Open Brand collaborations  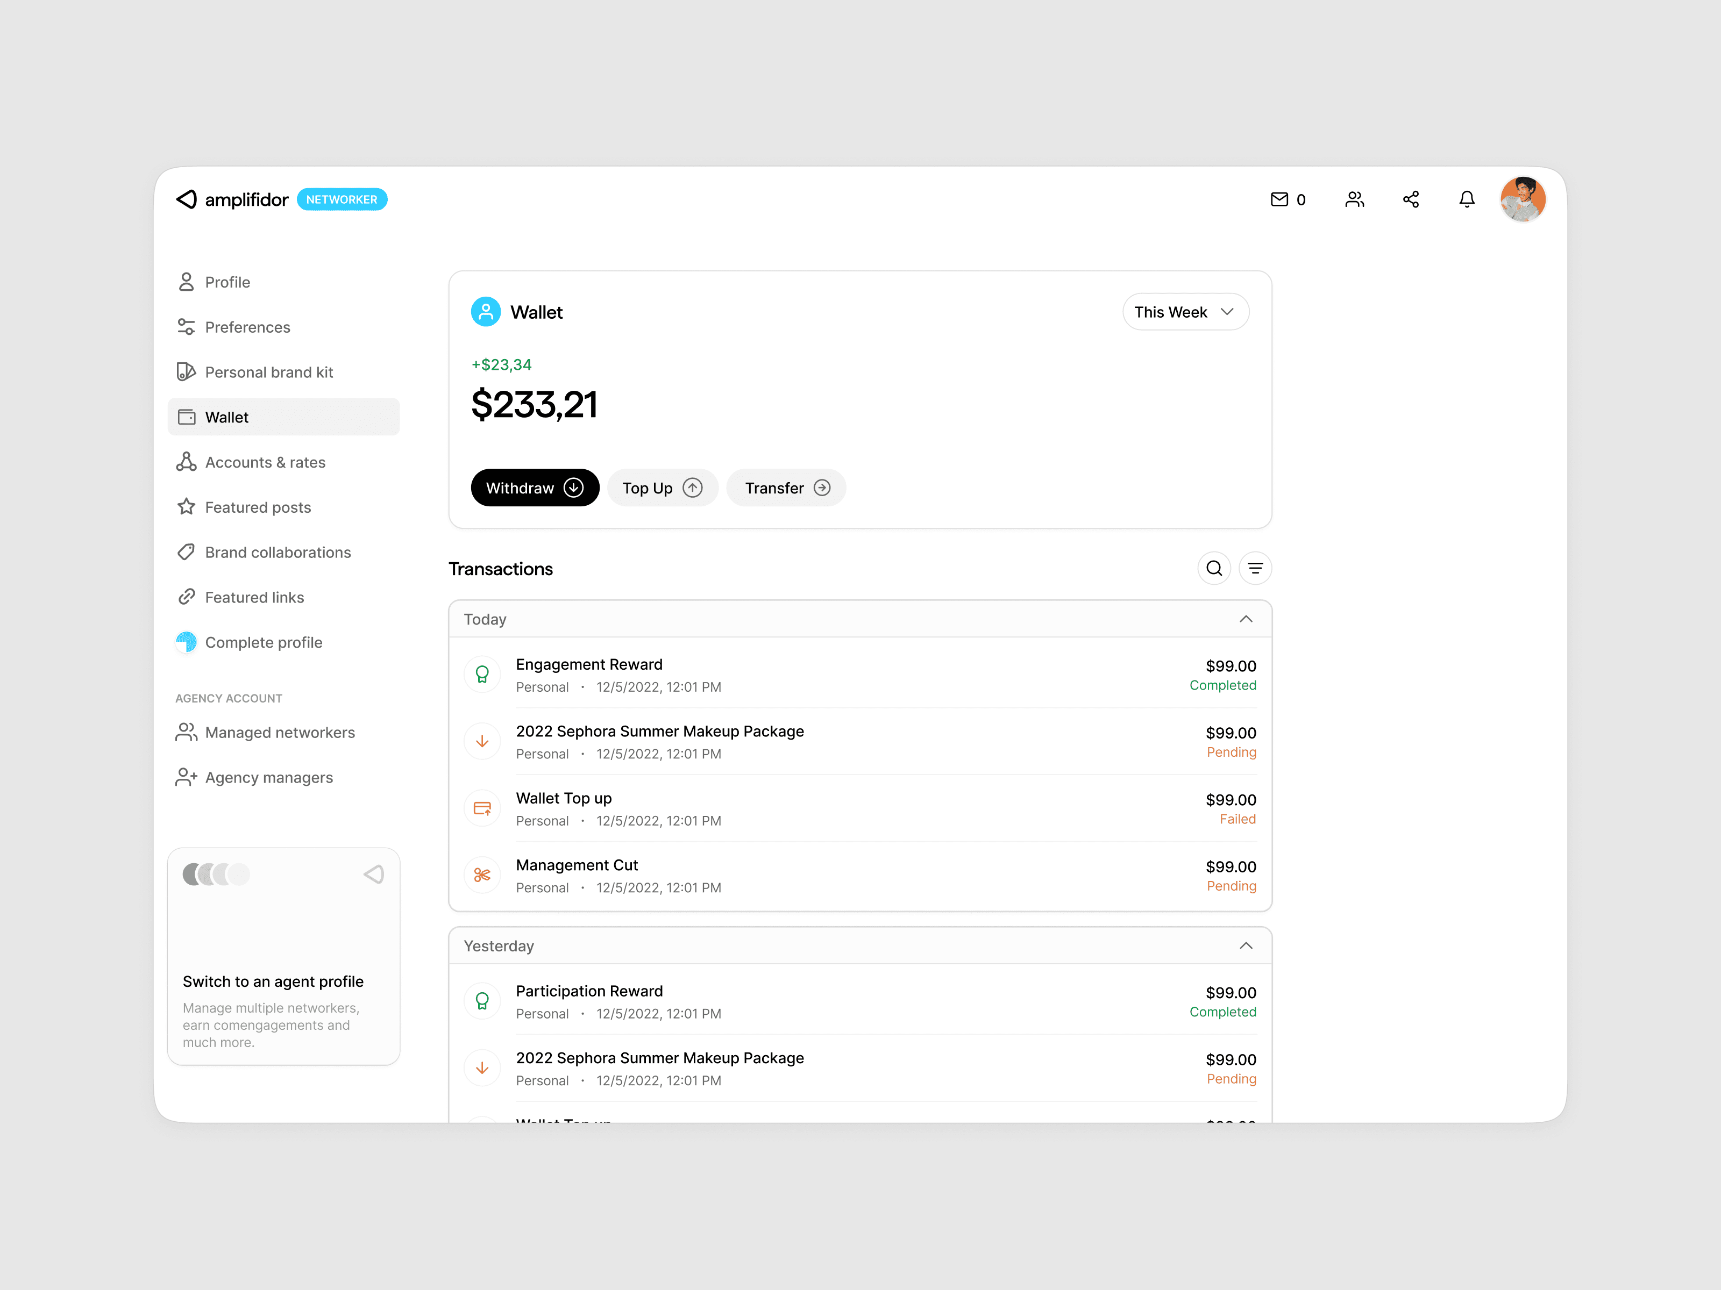283,553
